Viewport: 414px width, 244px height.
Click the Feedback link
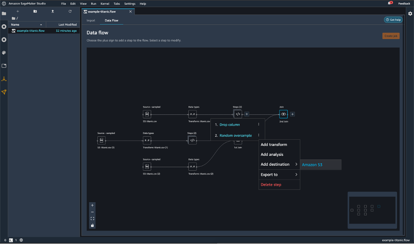point(404,4)
